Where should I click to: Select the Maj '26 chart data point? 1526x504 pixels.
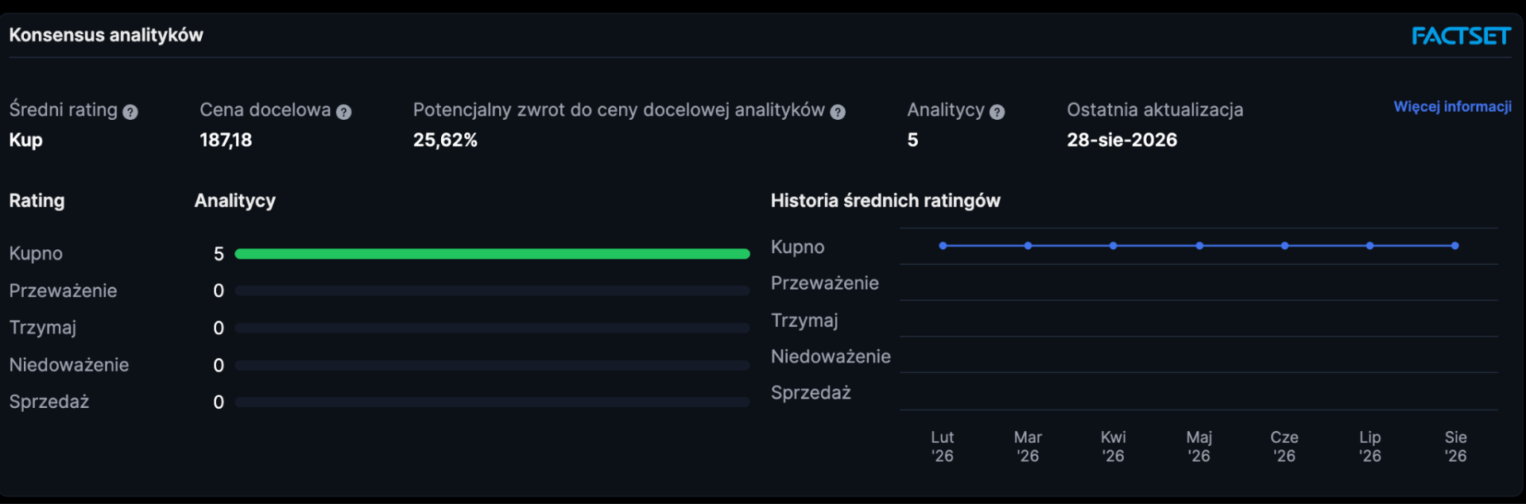point(1199,246)
